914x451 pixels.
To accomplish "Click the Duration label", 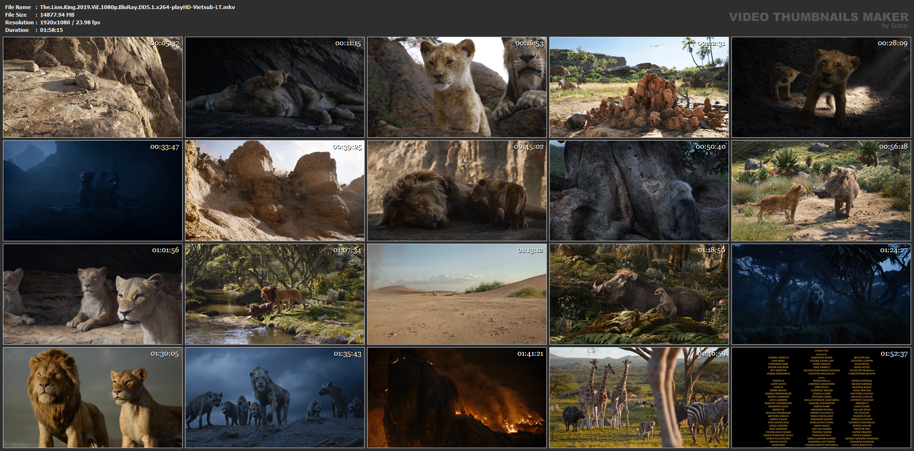I will click(x=17, y=30).
